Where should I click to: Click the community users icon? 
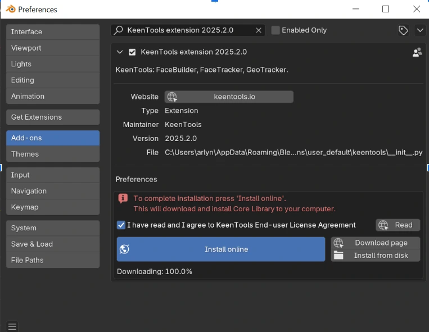coord(417,52)
